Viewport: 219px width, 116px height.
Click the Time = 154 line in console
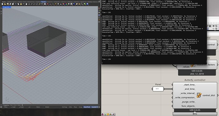(106, 59)
